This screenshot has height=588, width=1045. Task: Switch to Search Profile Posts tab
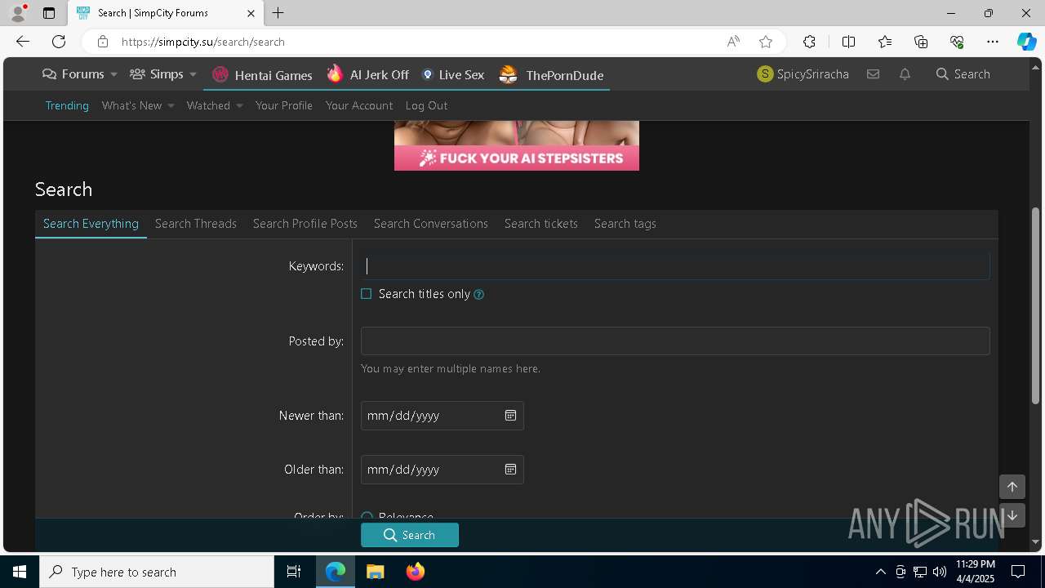(x=305, y=224)
